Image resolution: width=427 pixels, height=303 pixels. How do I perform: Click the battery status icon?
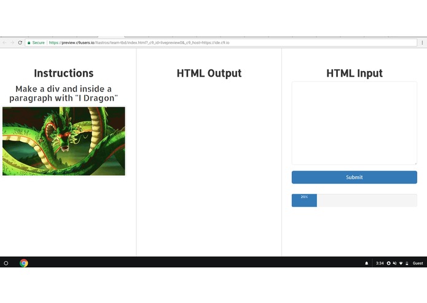pyautogui.click(x=407, y=263)
